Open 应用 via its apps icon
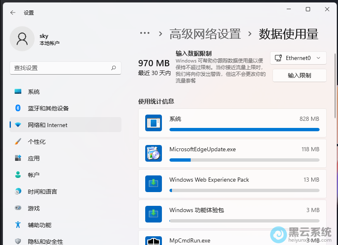Screen dimensions: 338x245 (x=17, y=158)
